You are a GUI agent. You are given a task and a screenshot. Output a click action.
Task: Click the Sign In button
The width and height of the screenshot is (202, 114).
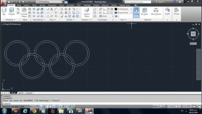pyautogui.click(x=160, y=2)
